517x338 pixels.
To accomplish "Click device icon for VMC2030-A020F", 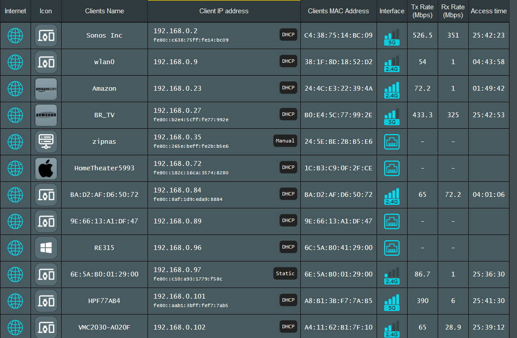I will pos(46,327).
